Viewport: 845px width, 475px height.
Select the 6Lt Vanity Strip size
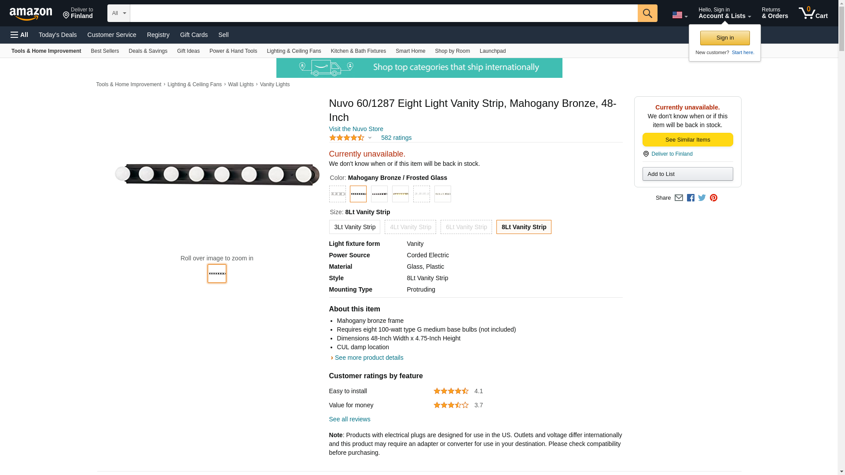[466, 227]
